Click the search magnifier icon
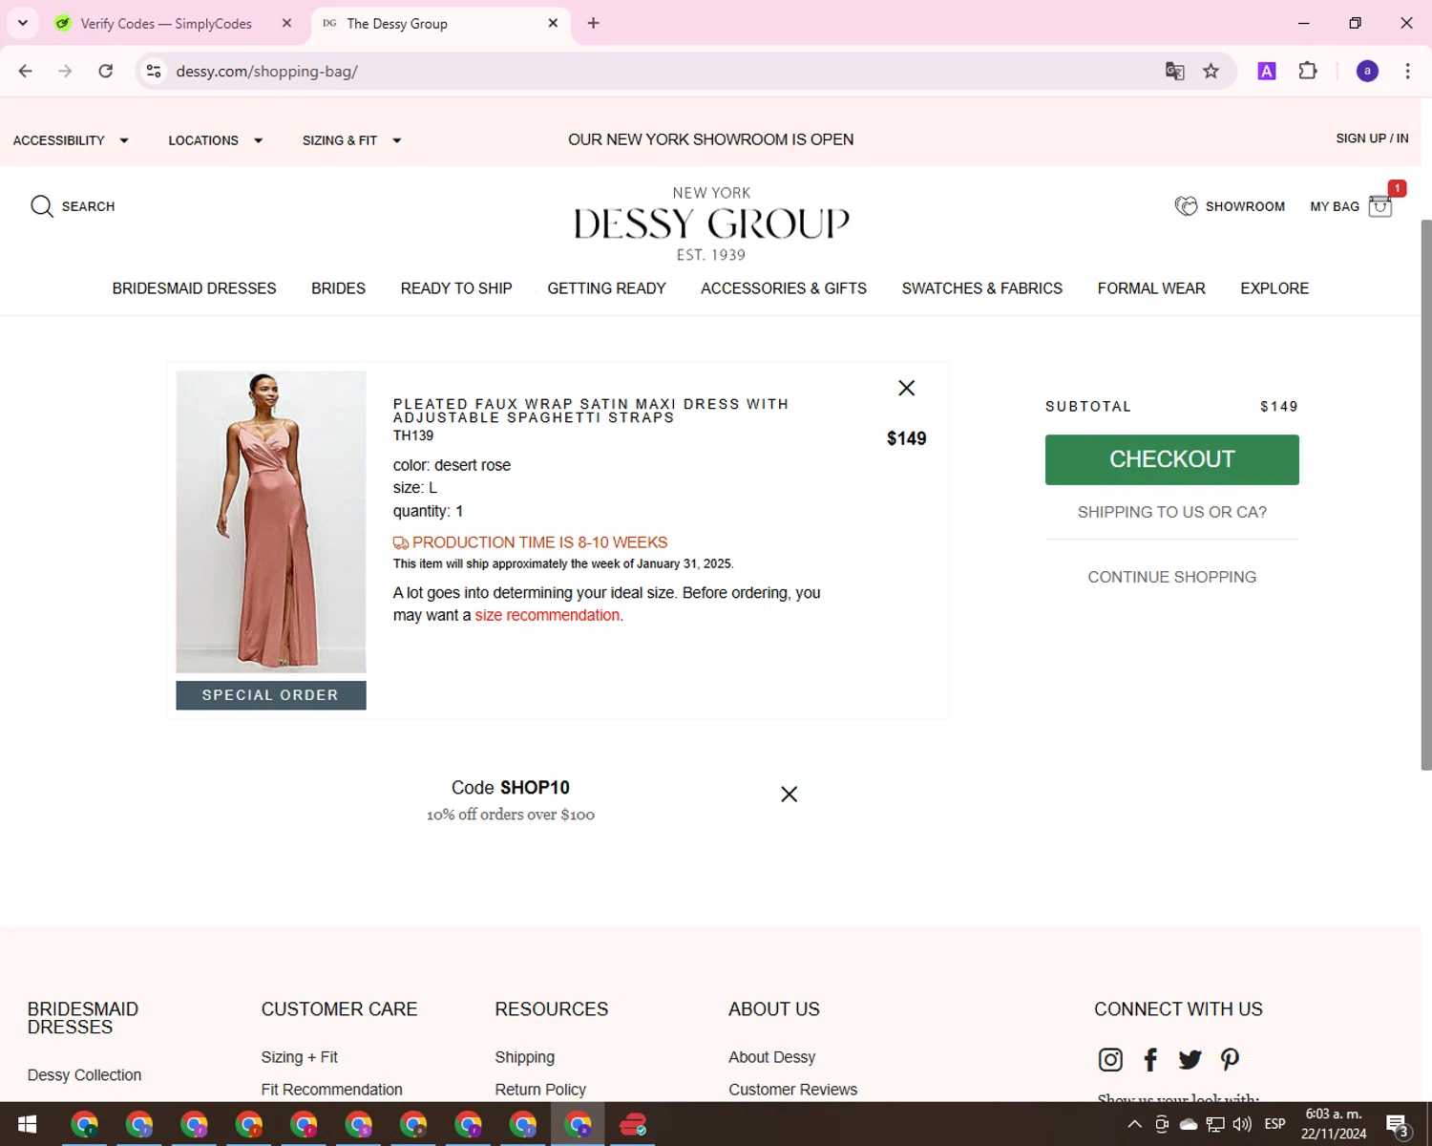1432x1146 pixels. (x=41, y=206)
